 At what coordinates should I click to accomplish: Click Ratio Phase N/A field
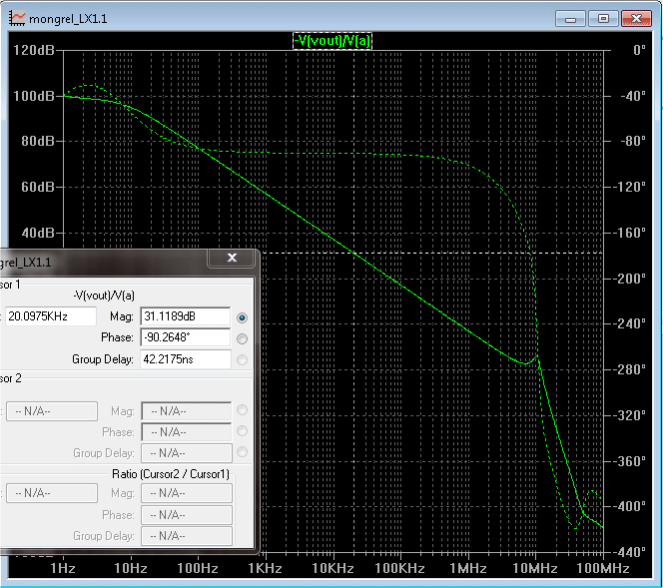coord(186,515)
